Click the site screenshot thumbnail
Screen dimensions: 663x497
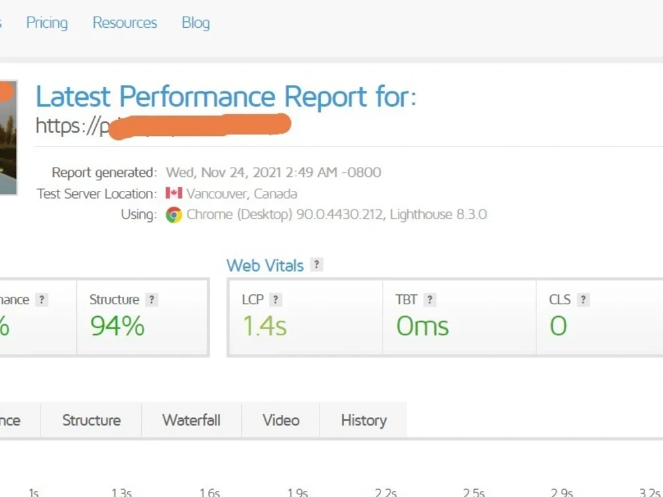pyautogui.click(x=9, y=137)
